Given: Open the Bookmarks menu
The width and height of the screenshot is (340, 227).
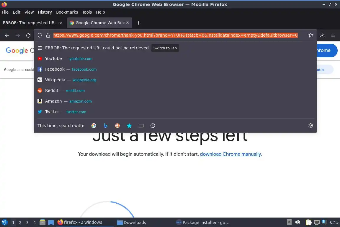Looking at the screenshot, I should 67,12.
